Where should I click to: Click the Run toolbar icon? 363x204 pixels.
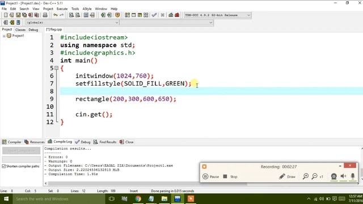(x=134, y=15)
